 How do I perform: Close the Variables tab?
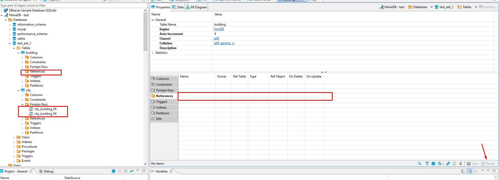[171, 171]
